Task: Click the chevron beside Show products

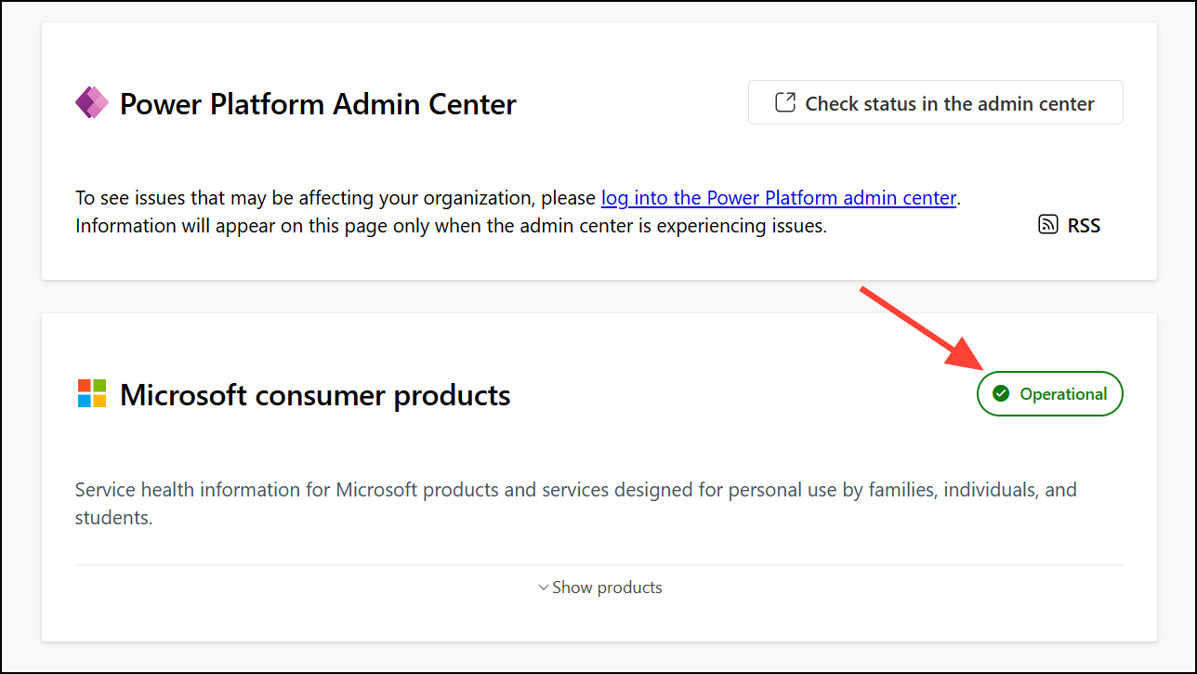Action: 544,588
